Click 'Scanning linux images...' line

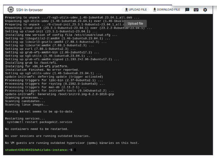pyautogui.click(x=27, y=104)
